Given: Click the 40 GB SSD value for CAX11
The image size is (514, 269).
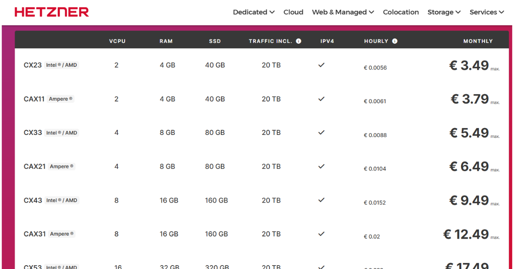Looking at the screenshot, I should (215, 99).
